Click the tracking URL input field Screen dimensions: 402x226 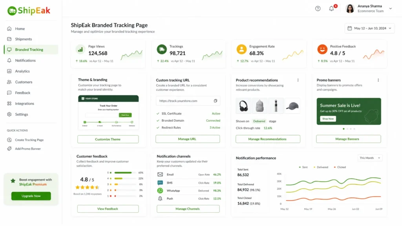tap(188, 101)
